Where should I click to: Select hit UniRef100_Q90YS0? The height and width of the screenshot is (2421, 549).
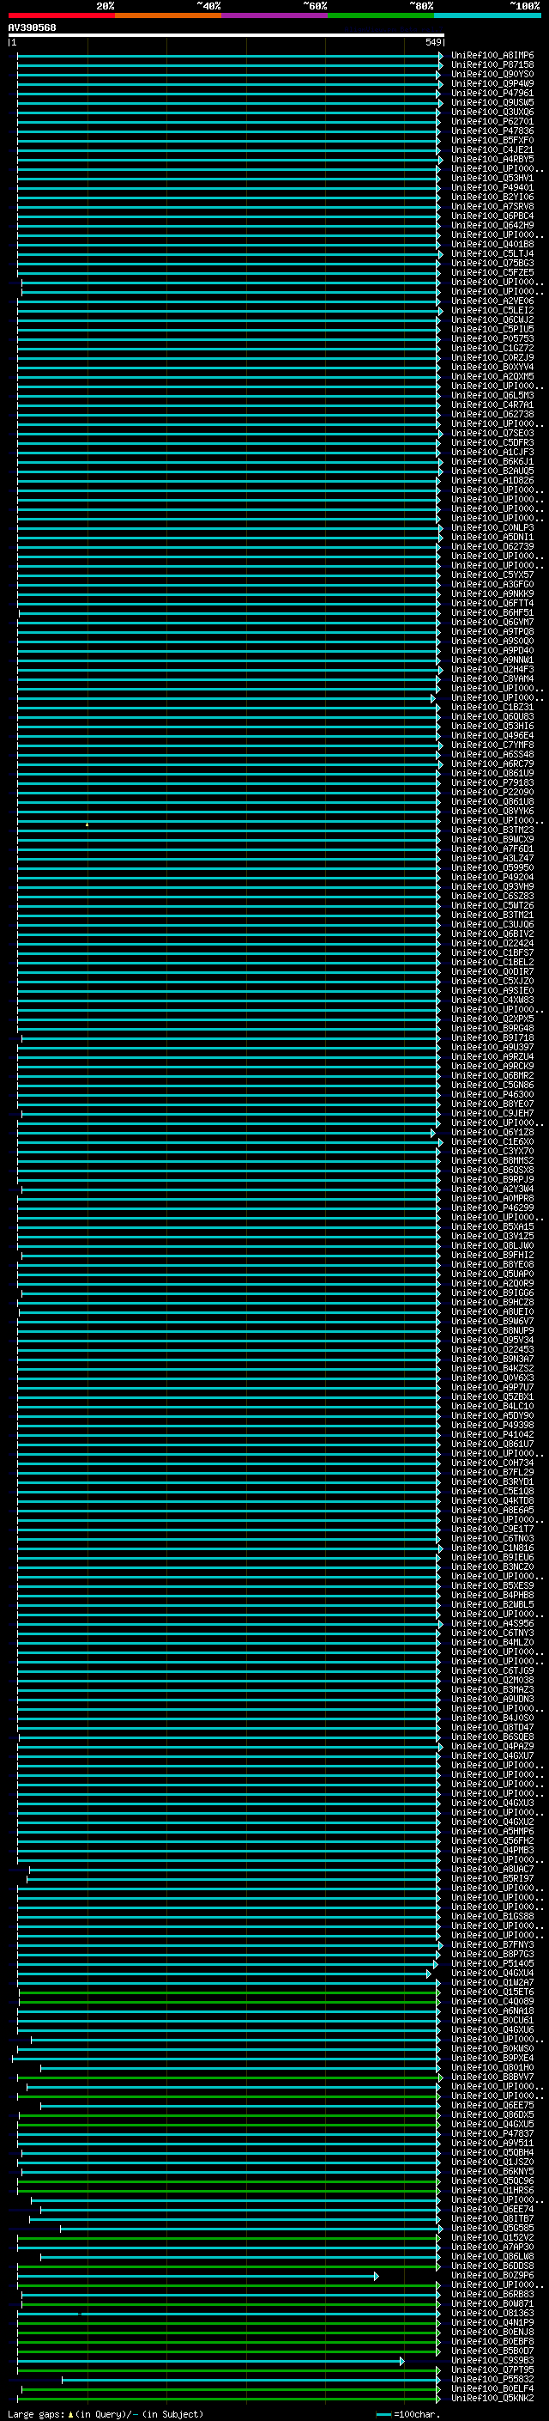[492, 74]
